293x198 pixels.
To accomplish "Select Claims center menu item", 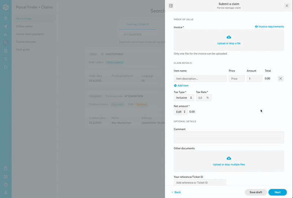I will (x=24, y=26).
